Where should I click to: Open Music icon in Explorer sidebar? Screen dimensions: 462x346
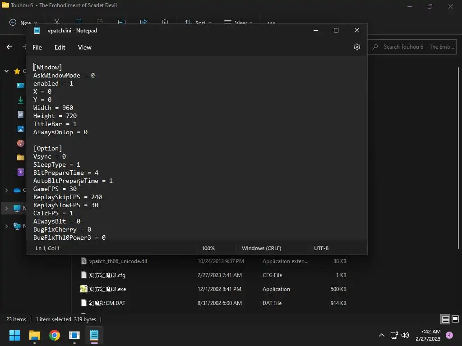tap(21, 143)
